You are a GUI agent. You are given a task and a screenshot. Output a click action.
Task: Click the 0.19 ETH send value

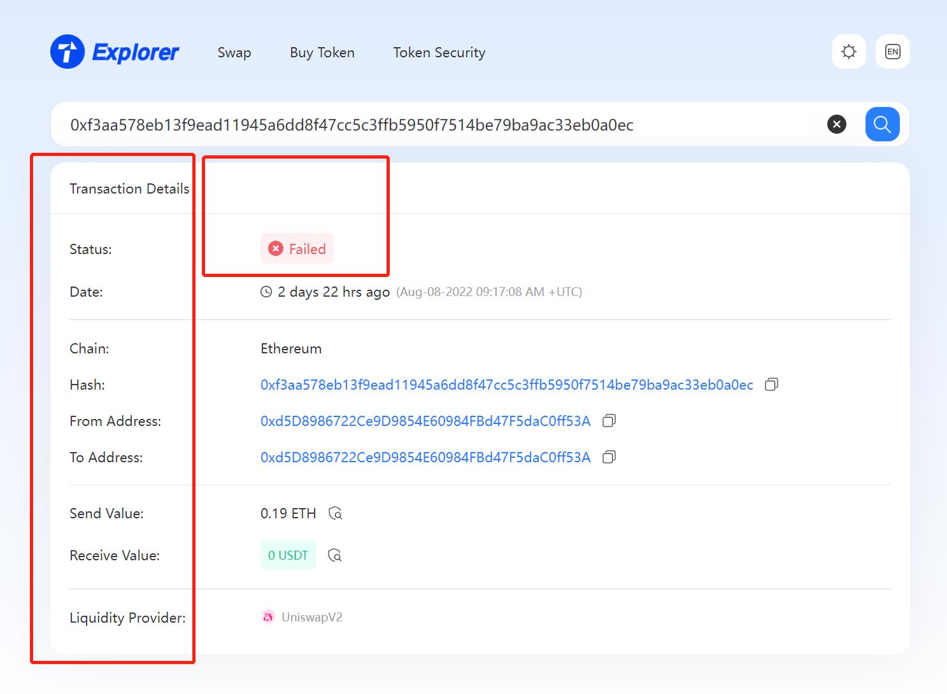(x=288, y=513)
